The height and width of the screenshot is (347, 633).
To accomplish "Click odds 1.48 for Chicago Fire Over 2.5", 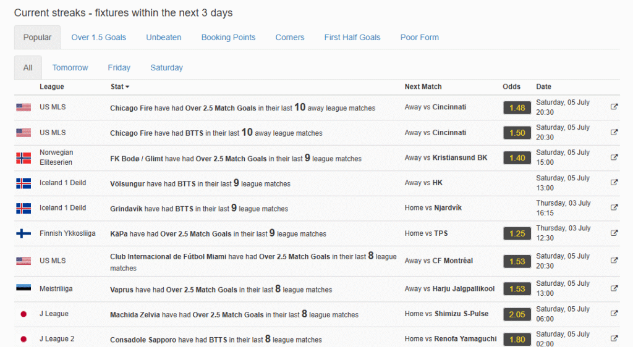I will click(x=517, y=107).
